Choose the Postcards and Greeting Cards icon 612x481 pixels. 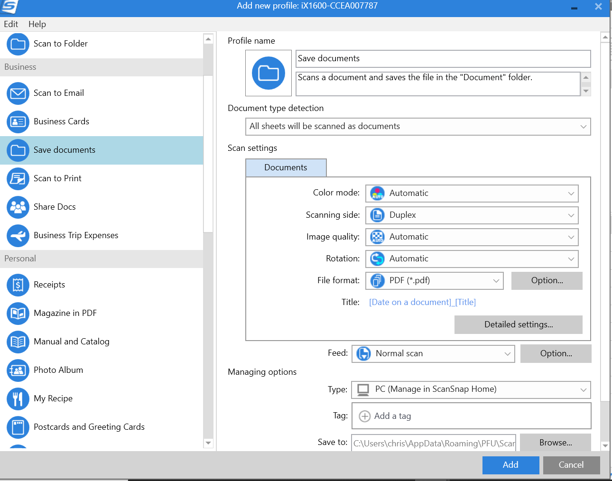(x=18, y=427)
